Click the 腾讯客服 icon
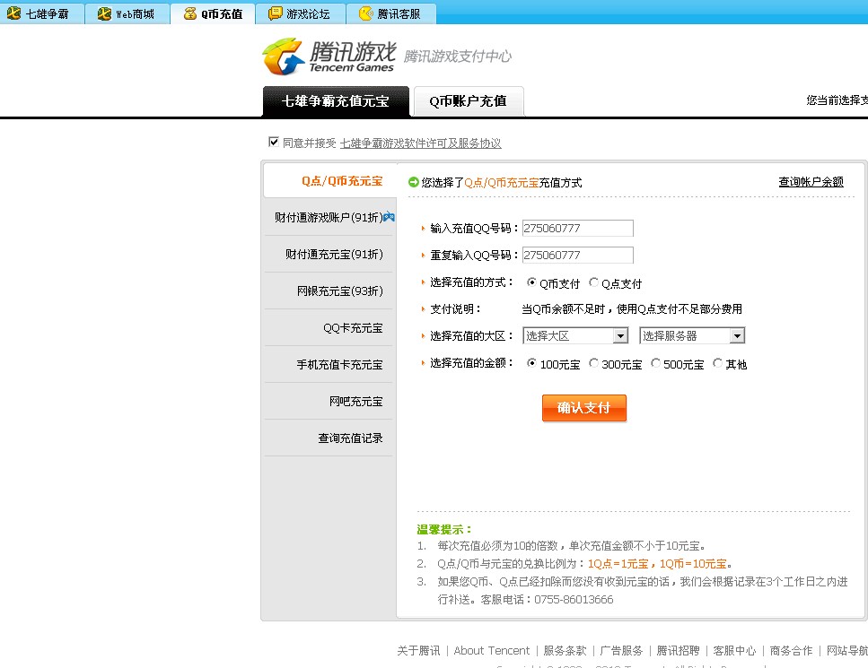 pos(366,13)
